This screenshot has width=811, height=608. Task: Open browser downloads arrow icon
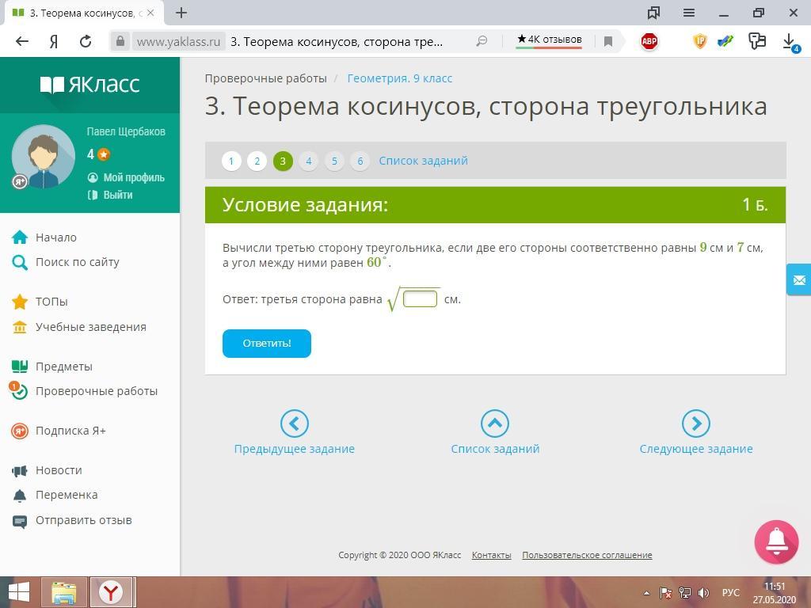790,42
